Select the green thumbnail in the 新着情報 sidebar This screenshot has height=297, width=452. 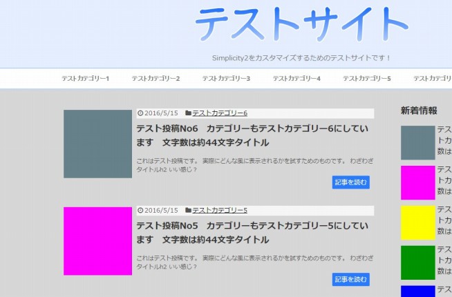[417, 262]
